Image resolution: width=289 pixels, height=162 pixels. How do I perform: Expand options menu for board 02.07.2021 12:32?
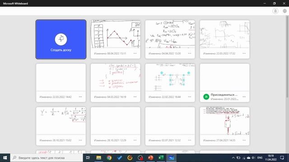point(190,140)
